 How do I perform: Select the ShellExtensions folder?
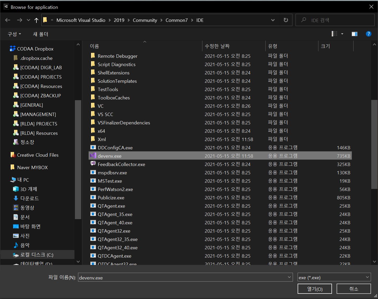point(113,73)
